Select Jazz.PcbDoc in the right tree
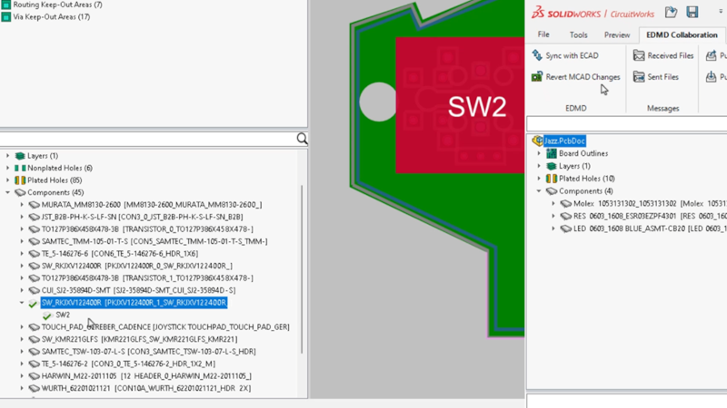 [564, 141]
